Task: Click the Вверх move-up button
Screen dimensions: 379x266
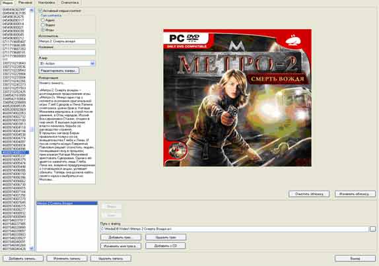Action: coord(111,207)
